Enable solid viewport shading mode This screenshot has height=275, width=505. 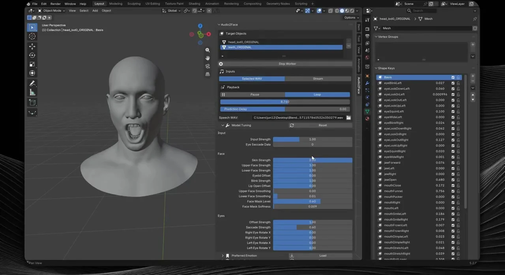(342, 11)
